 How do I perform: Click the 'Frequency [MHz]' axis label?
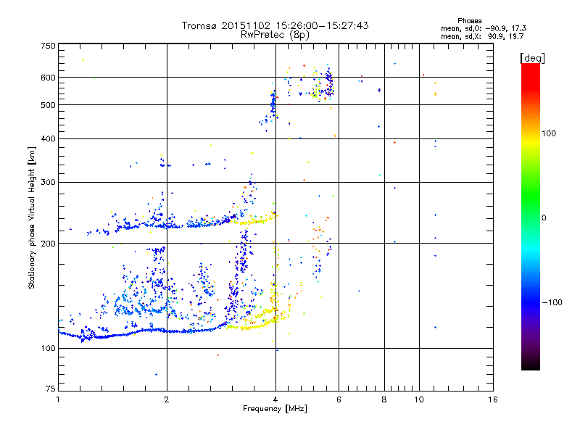[x=275, y=409]
